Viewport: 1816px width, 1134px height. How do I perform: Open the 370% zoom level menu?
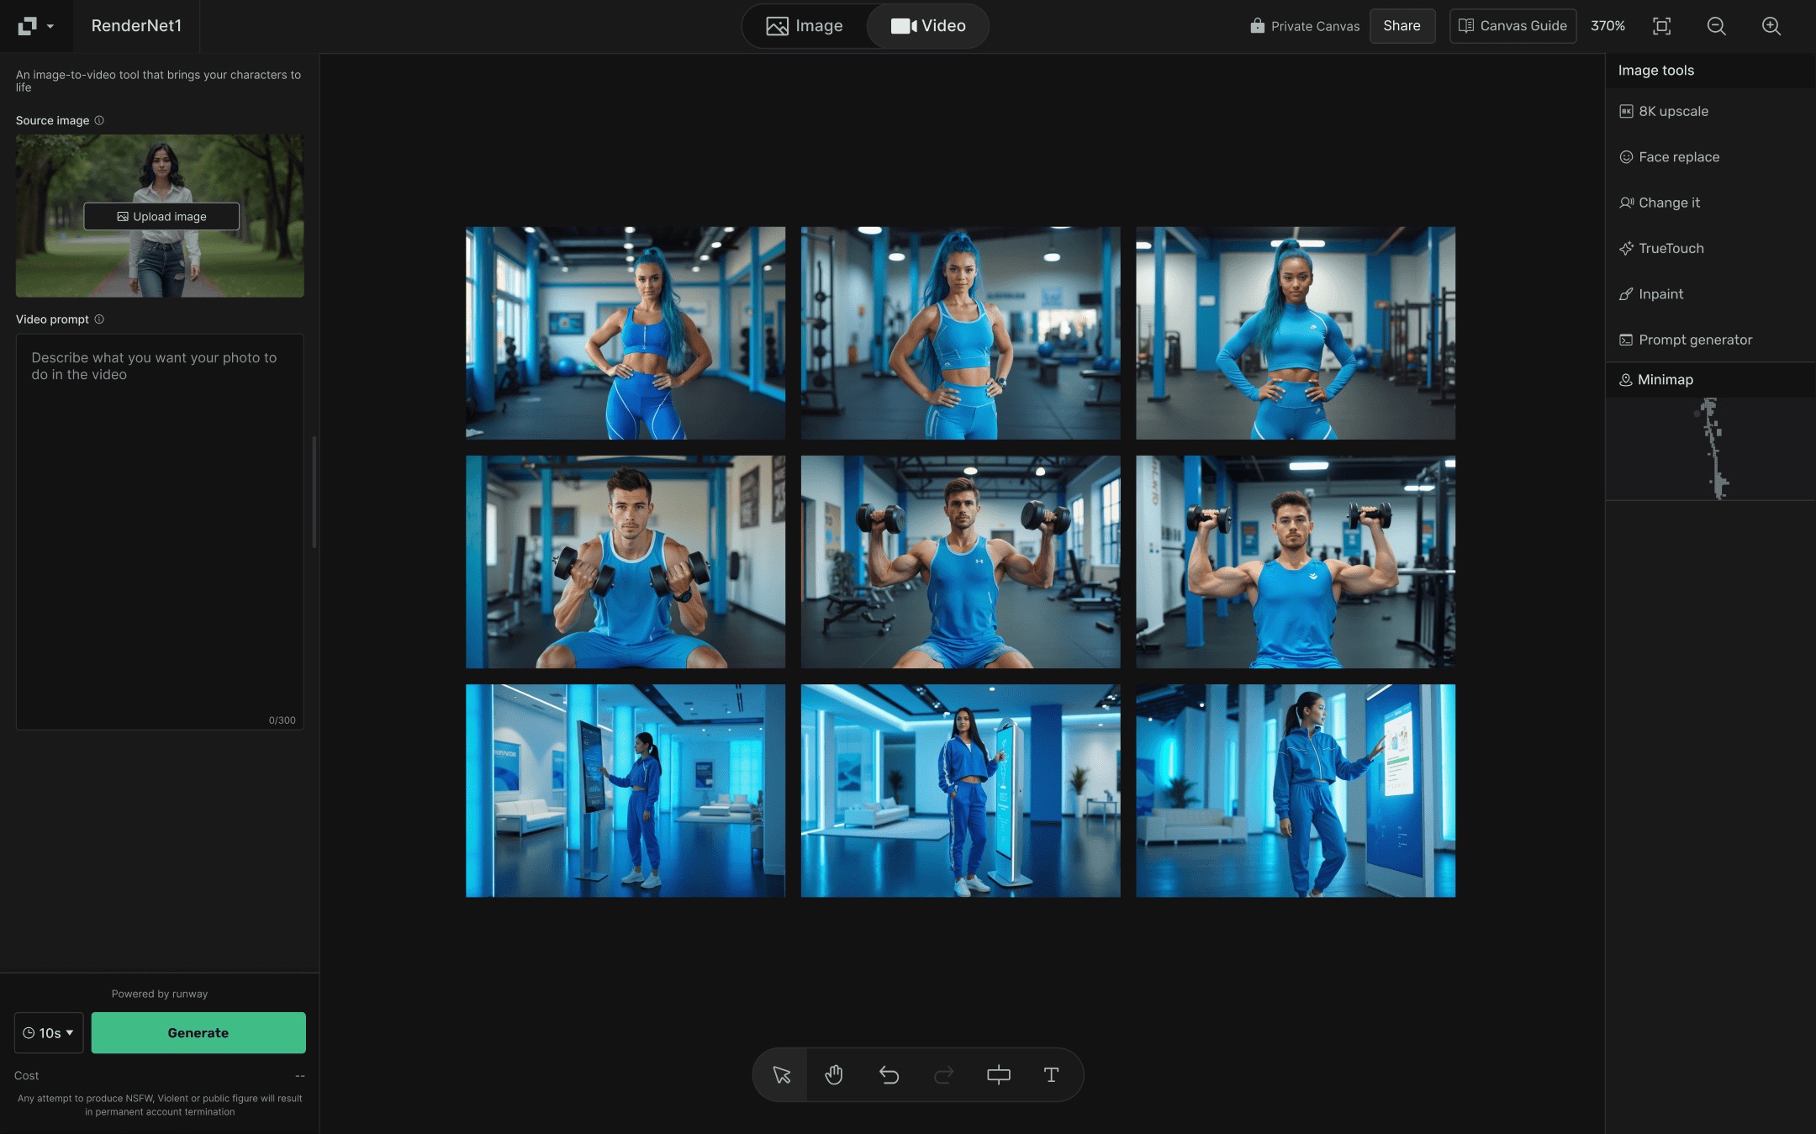[1607, 26]
